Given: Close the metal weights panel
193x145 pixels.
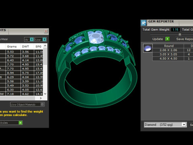Looking at the screenshot, I should click(46, 31).
